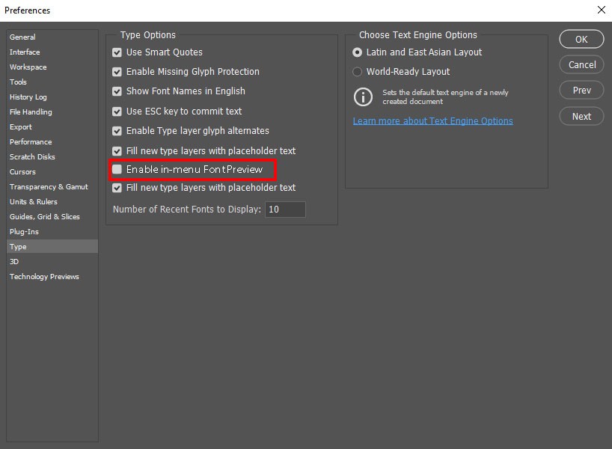Image resolution: width=612 pixels, height=449 pixels.
Task: Open Scratch Disks preferences
Action: pos(52,157)
